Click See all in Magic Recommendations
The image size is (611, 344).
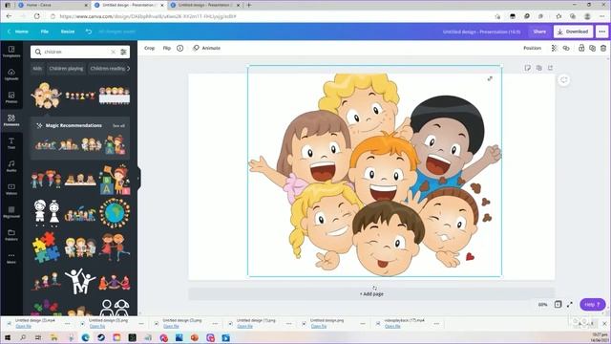point(118,125)
